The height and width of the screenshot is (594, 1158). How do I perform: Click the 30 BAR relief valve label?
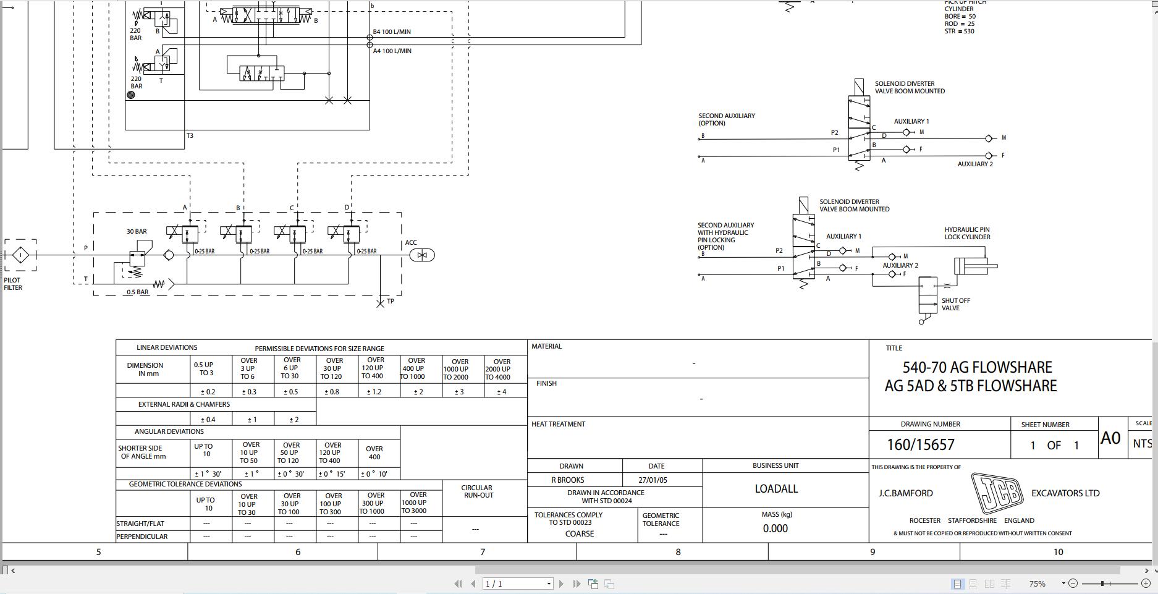(137, 231)
